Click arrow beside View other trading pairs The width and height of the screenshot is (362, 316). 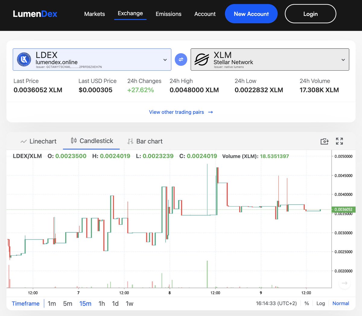pyautogui.click(x=211, y=112)
